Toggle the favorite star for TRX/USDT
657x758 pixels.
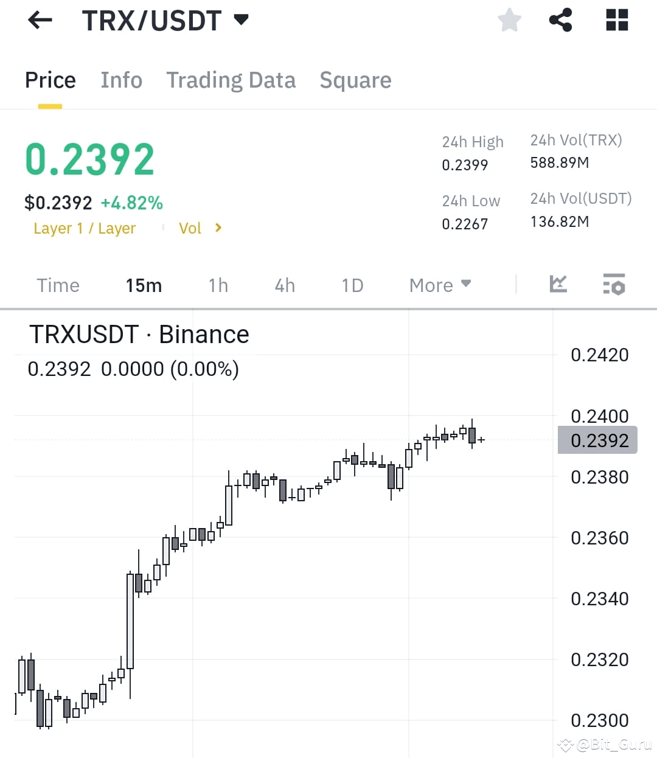[x=509, y=20]
